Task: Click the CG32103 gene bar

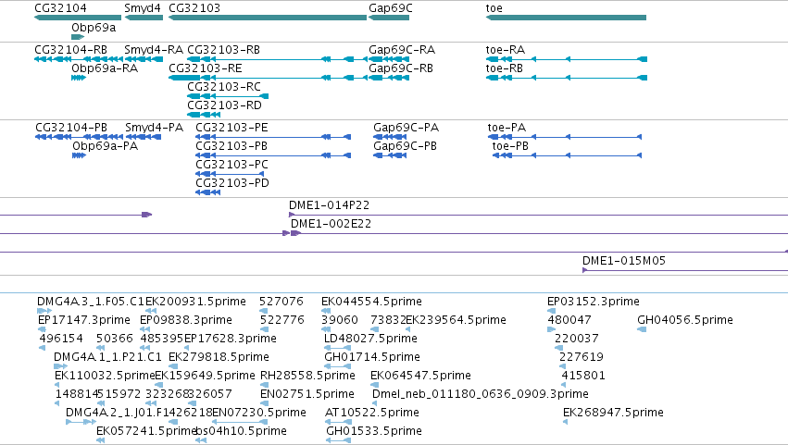Action: tap(268, 18)
